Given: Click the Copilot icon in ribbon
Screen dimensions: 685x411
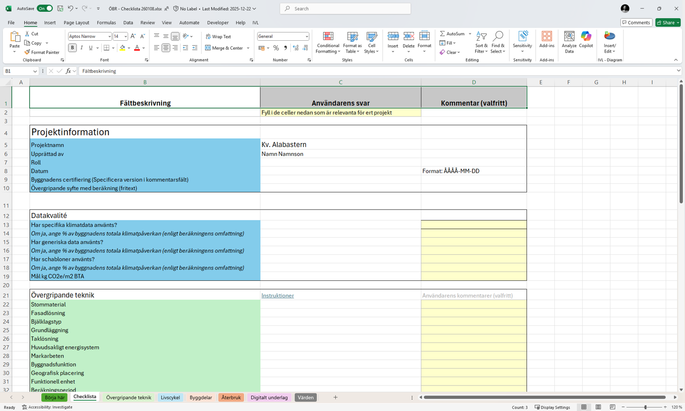Looking at the screenshot, I should tap(586, 39).
